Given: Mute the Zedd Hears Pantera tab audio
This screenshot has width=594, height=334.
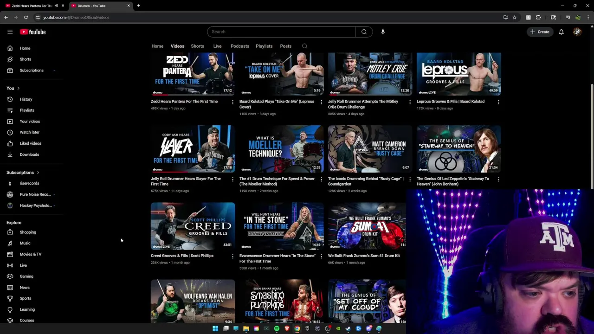Looking at the screenshot, I should pyautogui.click(x=56, y=6).
